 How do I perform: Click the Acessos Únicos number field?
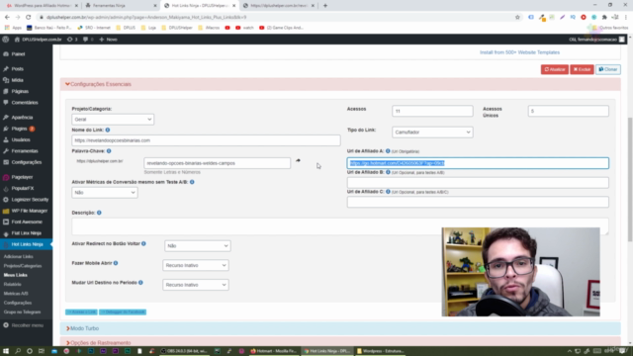569,111
